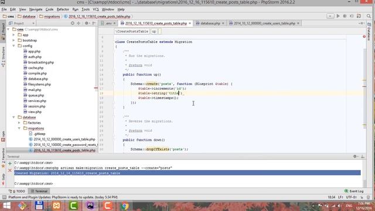
Task: Click the editor vertical scrollbar
Action: [x=364, y=89]
